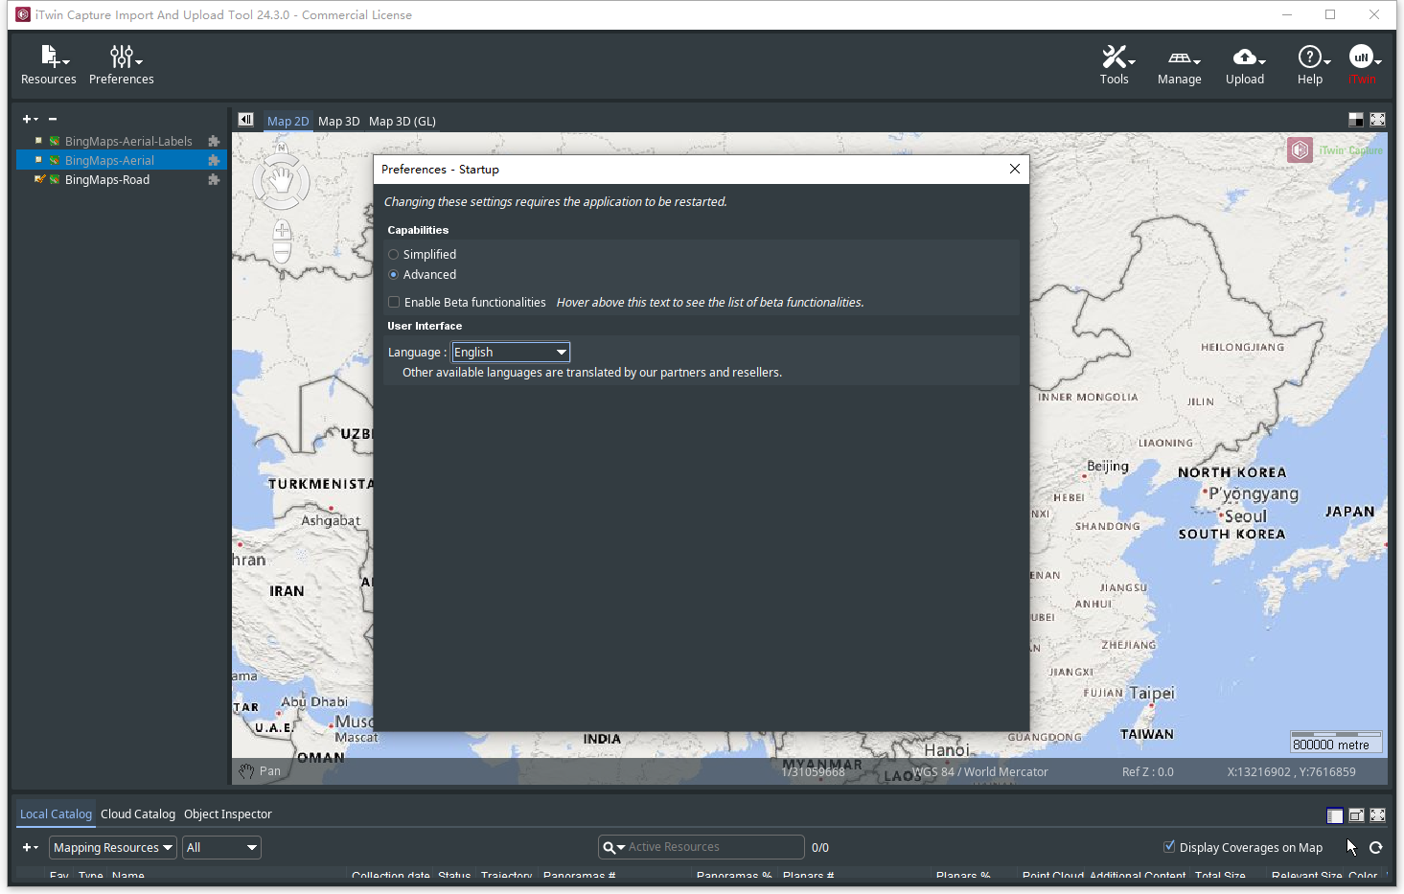Open the Mapping Resources dropdown

114,847
